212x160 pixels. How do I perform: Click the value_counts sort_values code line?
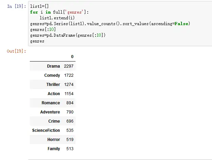point(110,24)
